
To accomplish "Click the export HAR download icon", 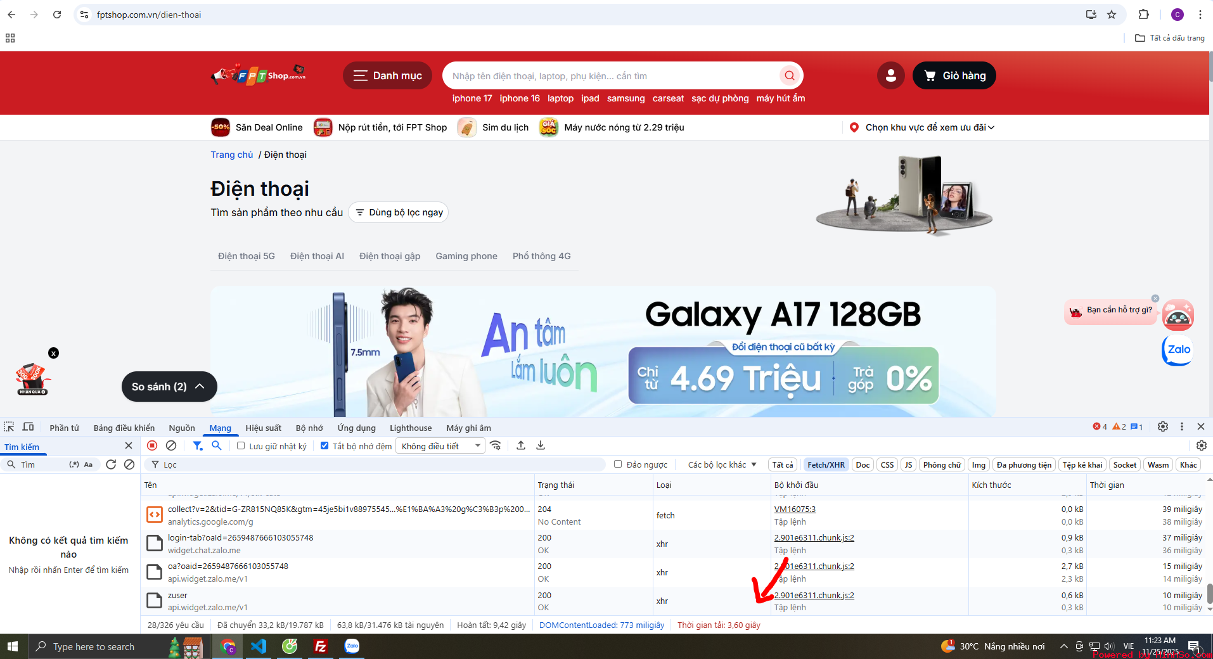I will (541, 445).
